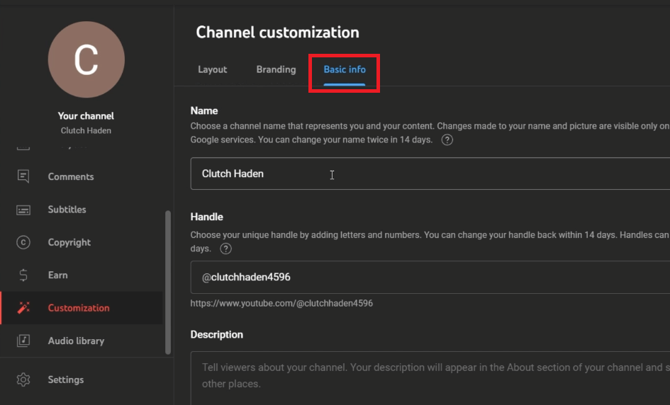670x405 pixels.
Task: Click the Settings gear icon
Action: 23,380
